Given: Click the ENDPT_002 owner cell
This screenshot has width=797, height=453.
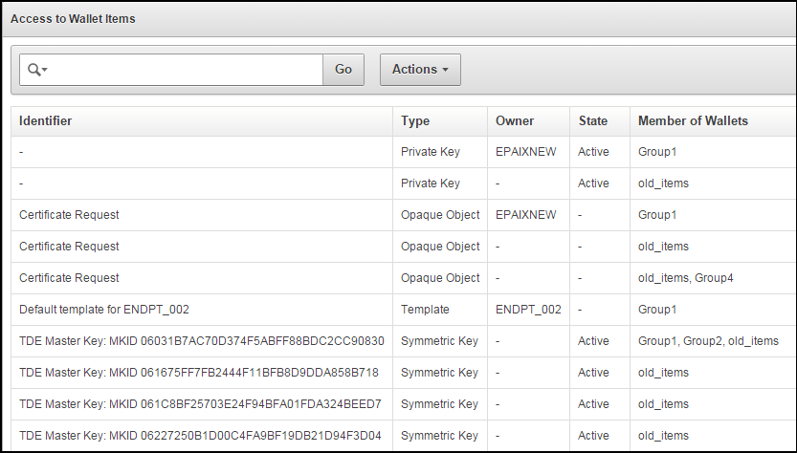Looking at the screenshot, I should (528, 310).
